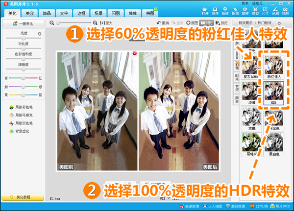Viewport: 294px width, 211px height.
Task: Open the 时尚 effects side tab
Action: click(x=237, y=77)
